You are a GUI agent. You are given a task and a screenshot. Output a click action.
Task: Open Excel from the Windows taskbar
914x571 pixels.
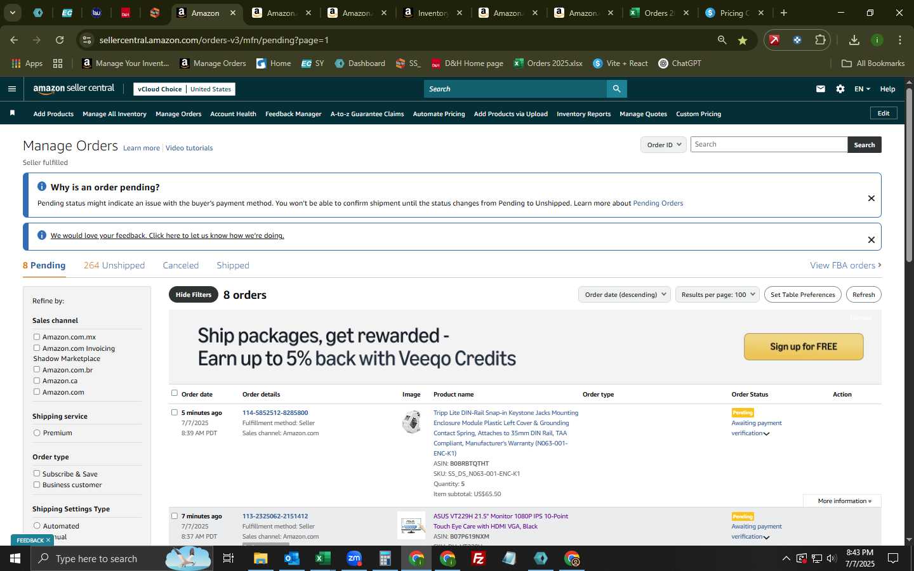[x=323, y=558]
